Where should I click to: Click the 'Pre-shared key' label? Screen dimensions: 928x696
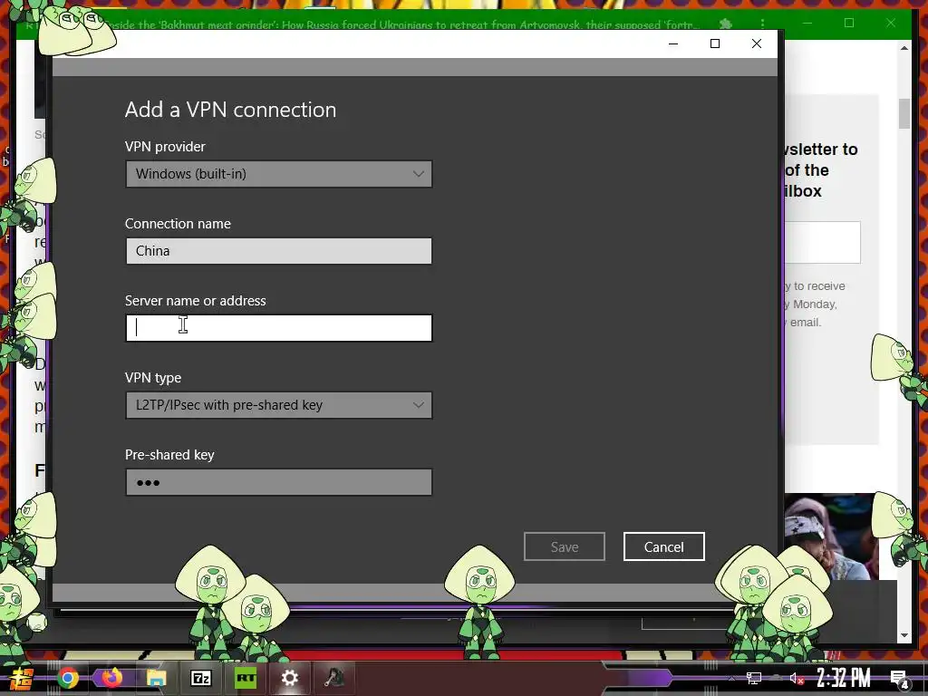pyautogui.click(x=169, y=455)
